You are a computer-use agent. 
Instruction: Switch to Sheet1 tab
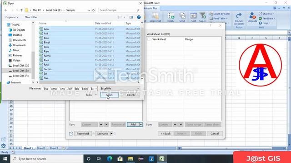coord(28,148)
